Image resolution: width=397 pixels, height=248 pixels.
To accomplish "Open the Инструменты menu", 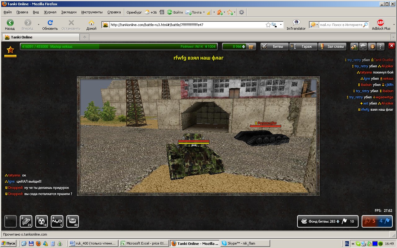I will click(92, 12).
